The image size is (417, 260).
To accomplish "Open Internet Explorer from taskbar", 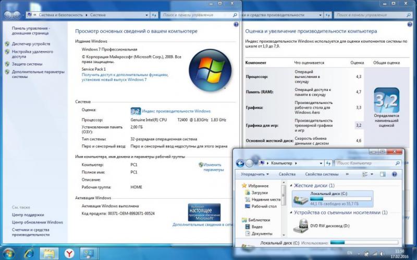I will point(29,254).
